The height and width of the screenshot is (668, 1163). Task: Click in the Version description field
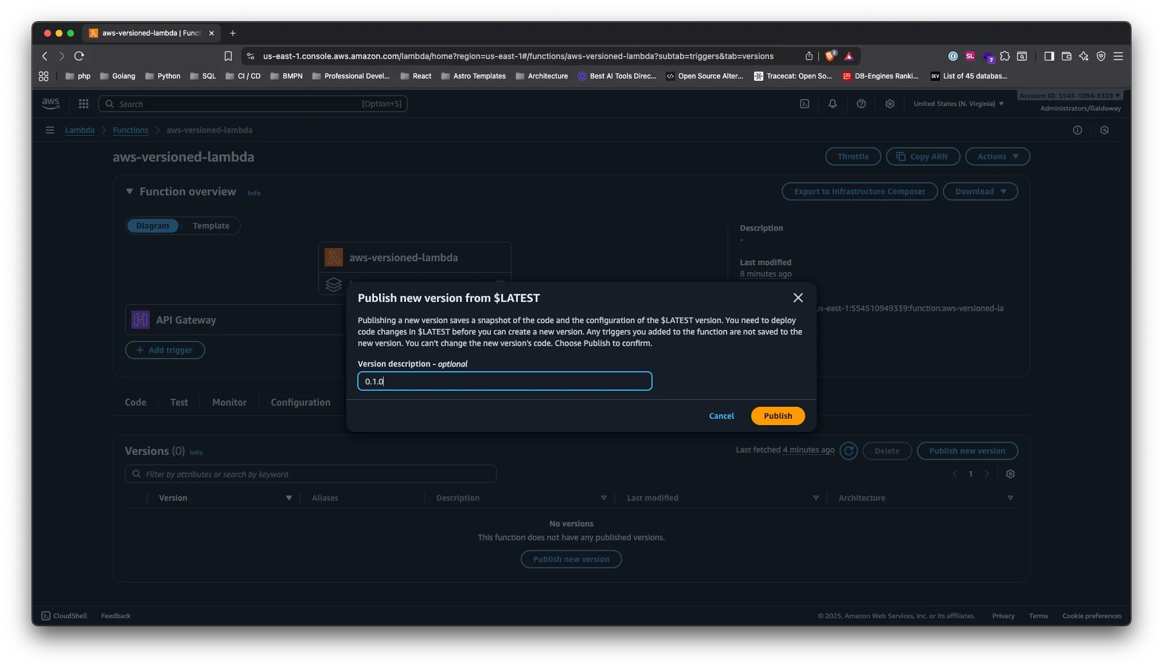coord(505,381)
